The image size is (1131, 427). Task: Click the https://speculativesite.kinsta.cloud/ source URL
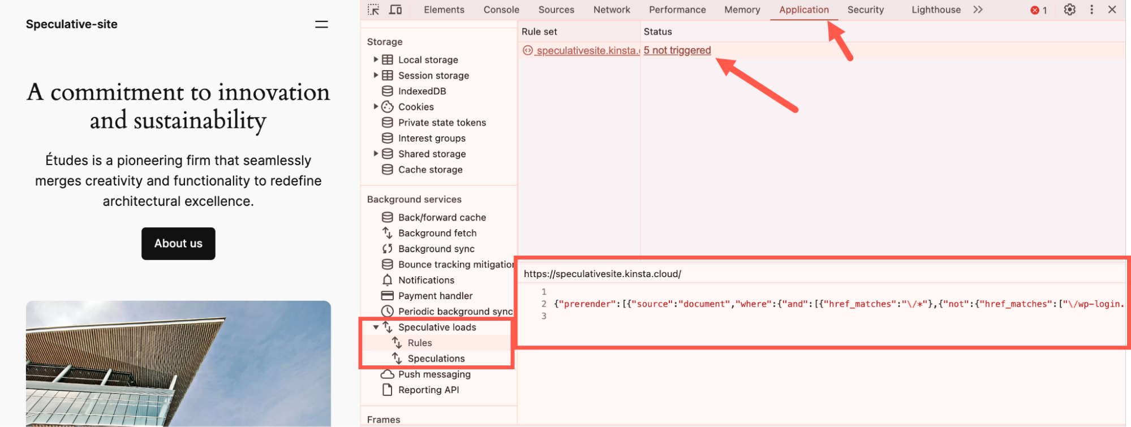click(x=602, y=274)
